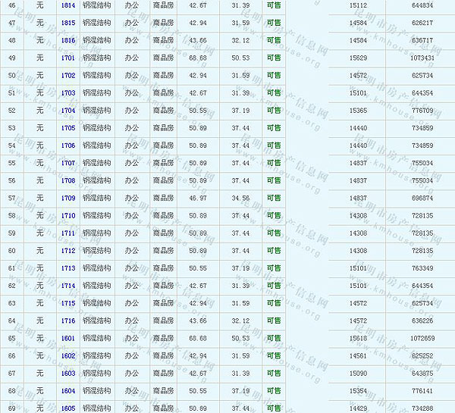Image resolution: width=455 pixels, height=413 pixels.
Task: Open room 1604 link in row 68
Action: pyautogui.click(x=68, y=391)
